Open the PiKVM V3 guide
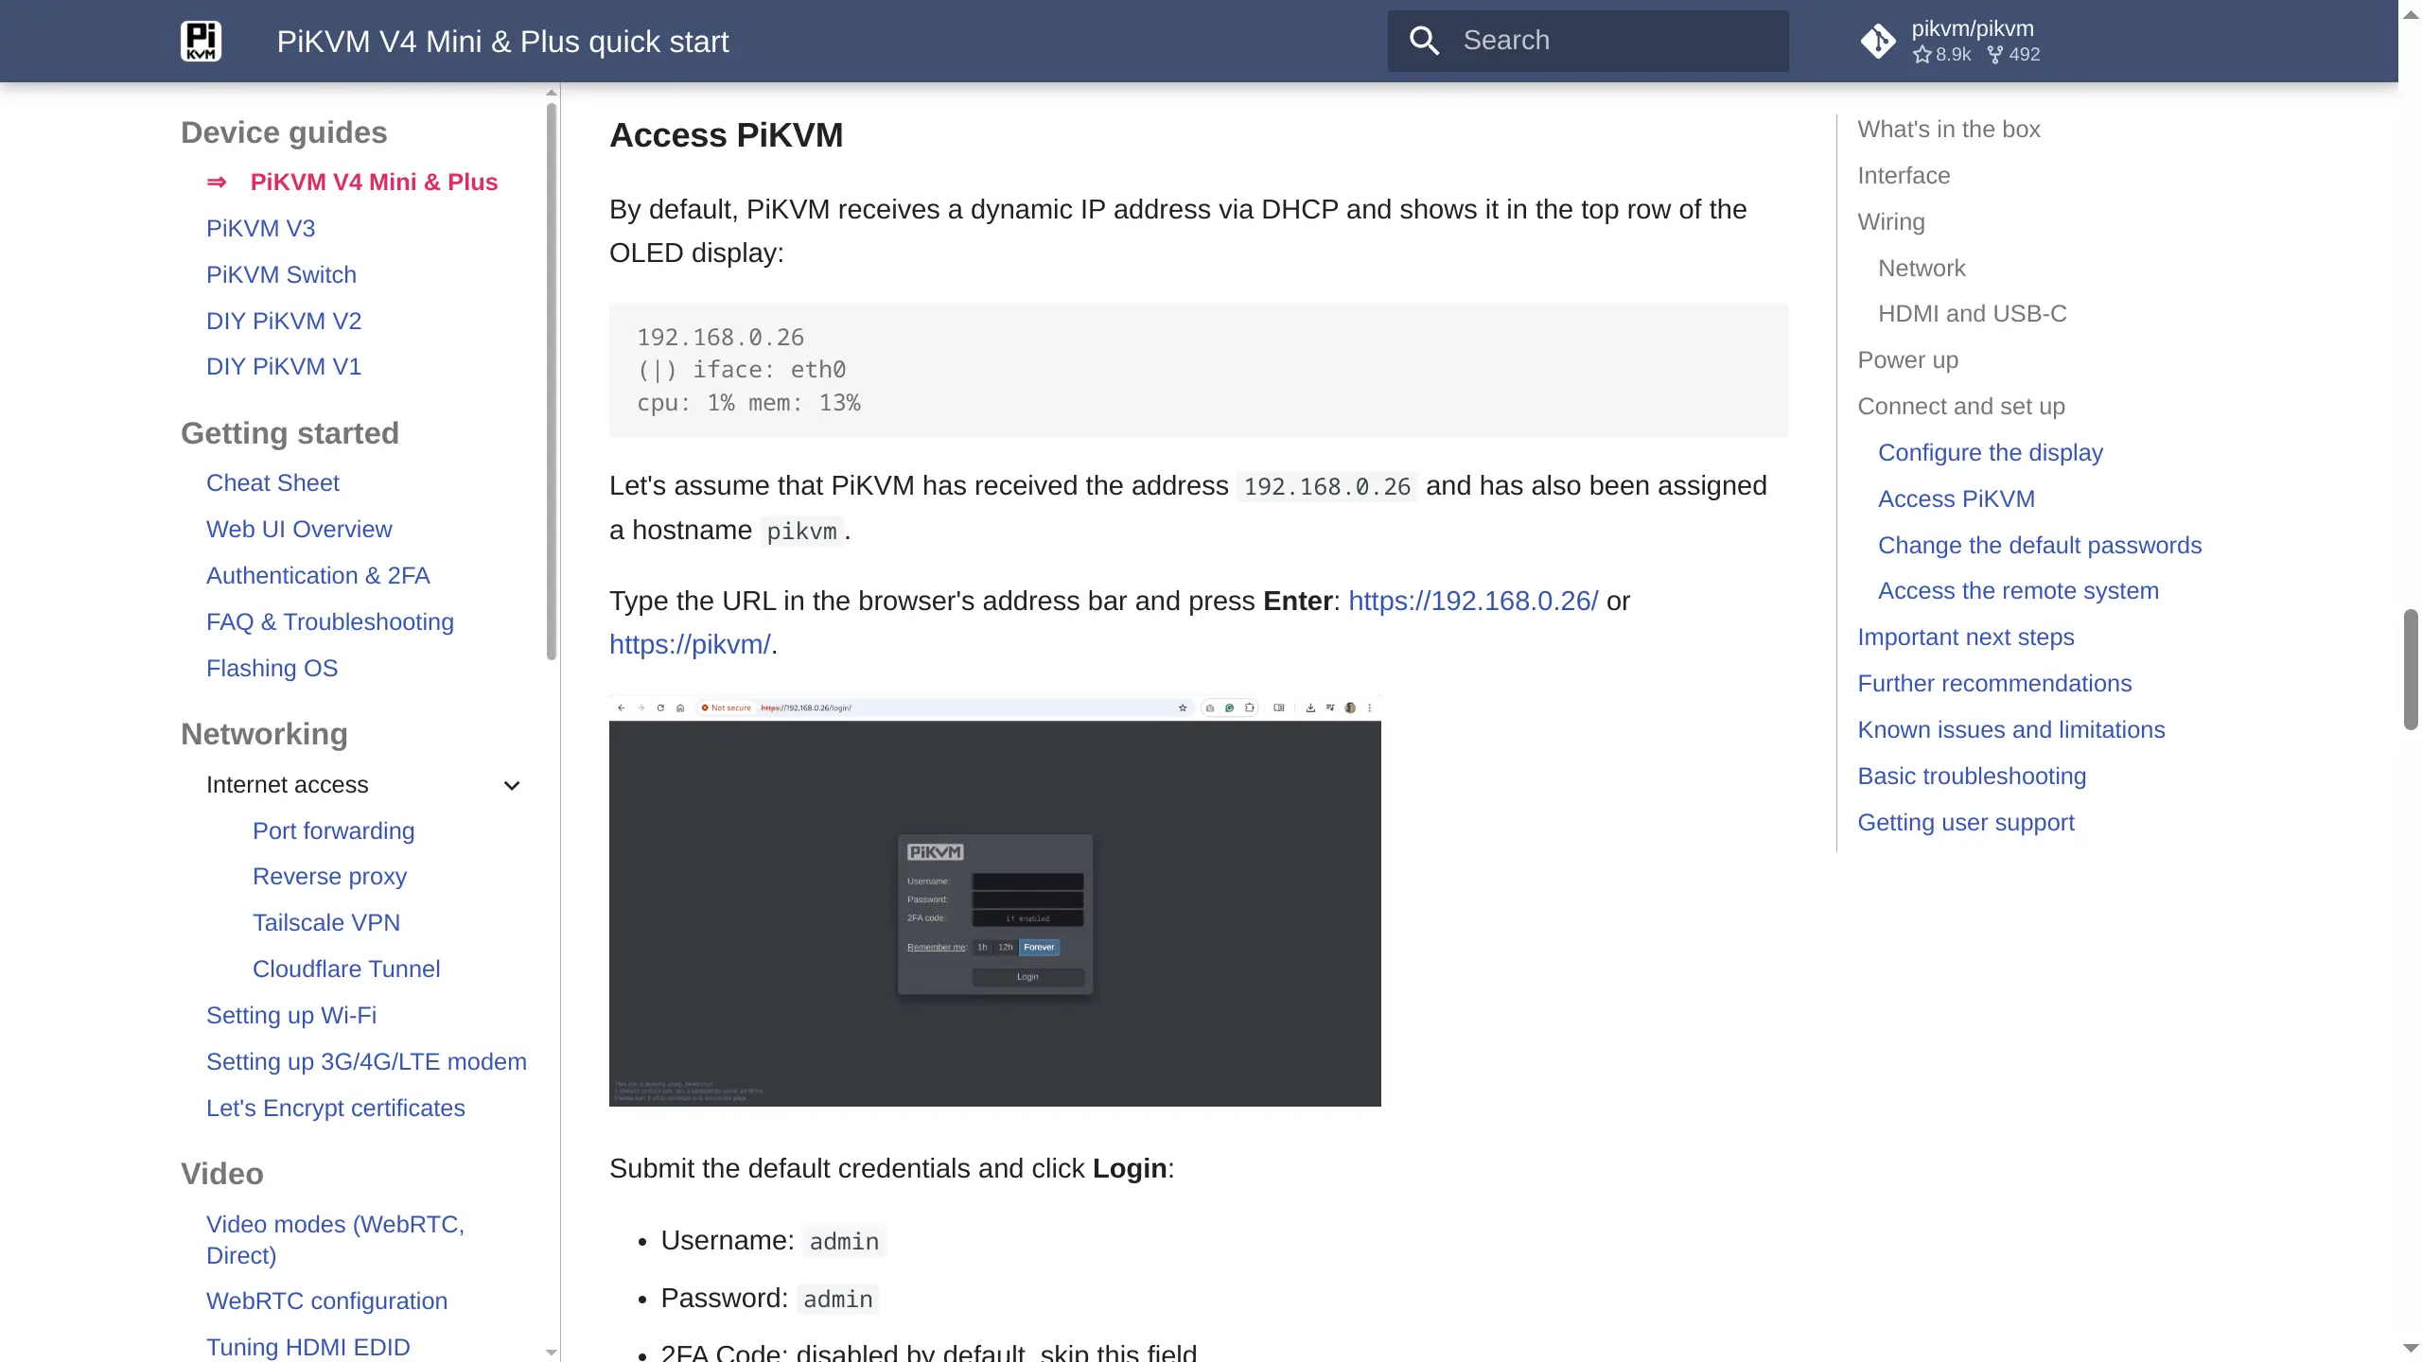The image size is (2422, 1362). [260, 229]
